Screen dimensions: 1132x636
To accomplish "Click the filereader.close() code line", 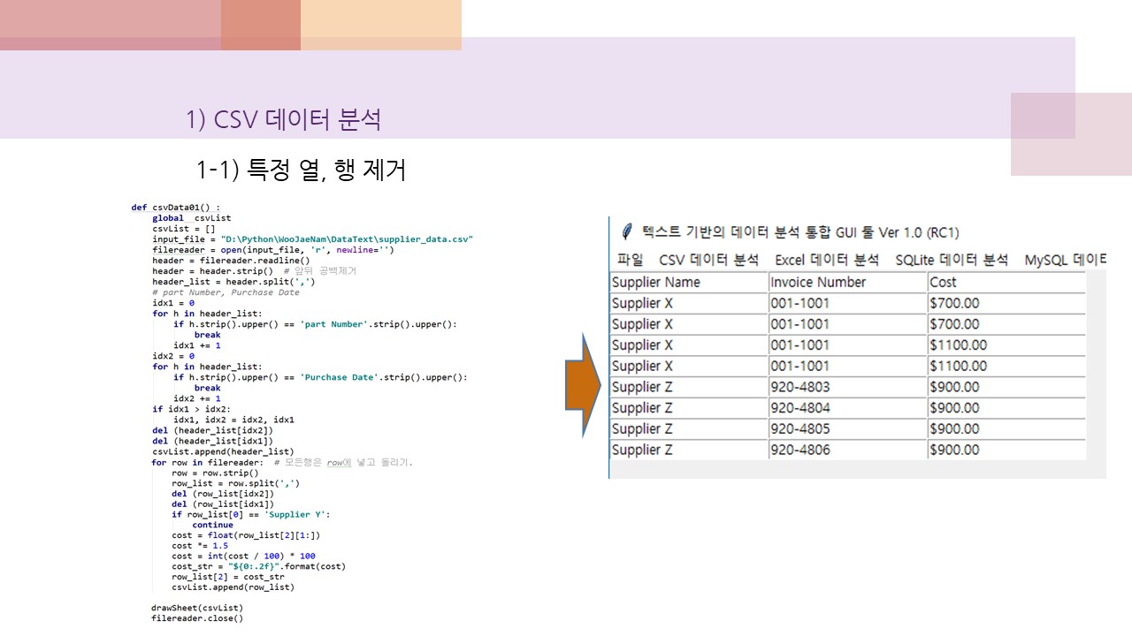I will pyautogui.click(x=196, y=618).
